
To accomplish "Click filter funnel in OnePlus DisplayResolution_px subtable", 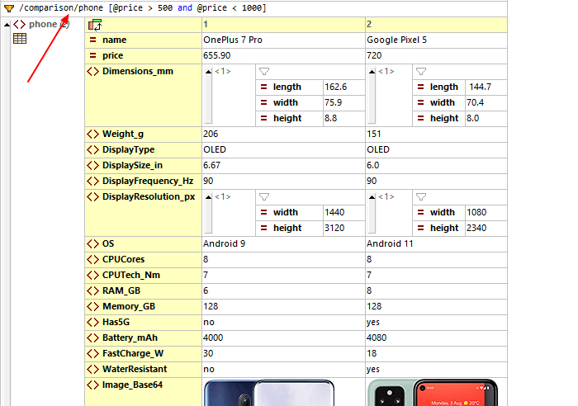I will (263, 197).
